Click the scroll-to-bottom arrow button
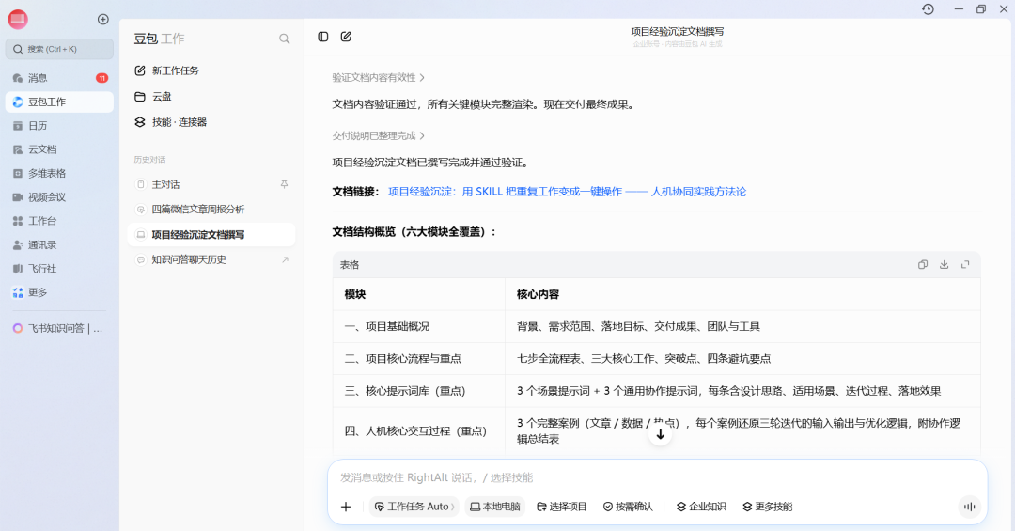This screenshot has height=531, width=1015. pos(661,434)
